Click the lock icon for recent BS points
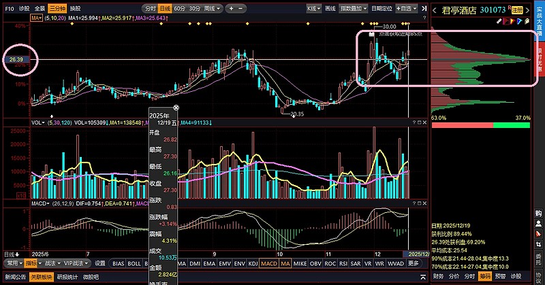 371,33
